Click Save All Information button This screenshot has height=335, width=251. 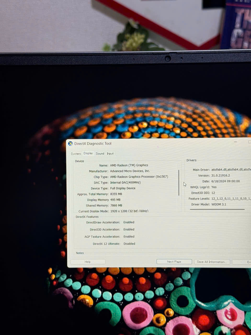click(212, 262)
